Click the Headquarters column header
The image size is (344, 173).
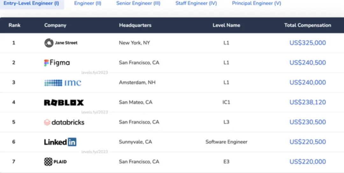(x=135, y=25)
